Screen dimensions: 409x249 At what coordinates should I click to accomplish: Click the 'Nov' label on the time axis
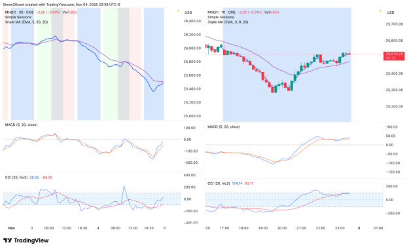coord(11,228)
